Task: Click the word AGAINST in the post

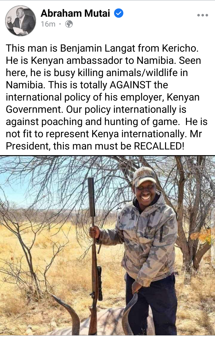Action: (130, 85)
